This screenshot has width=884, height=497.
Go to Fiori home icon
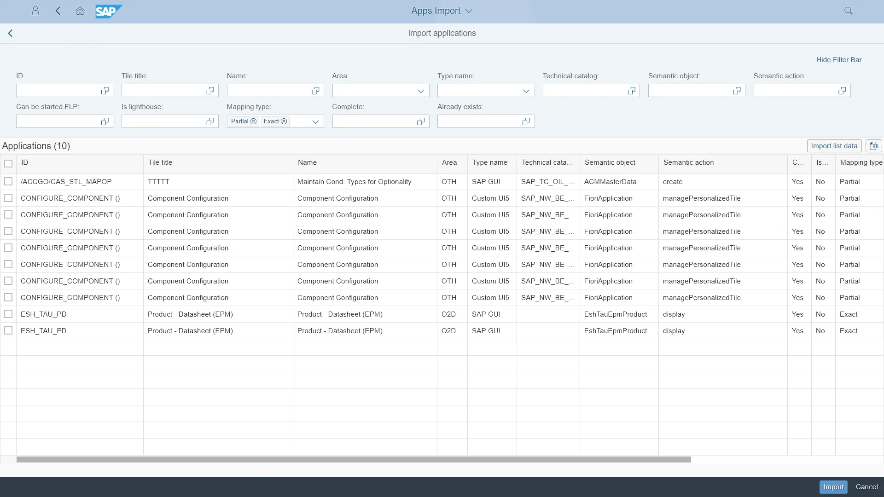tap(80, 11)
